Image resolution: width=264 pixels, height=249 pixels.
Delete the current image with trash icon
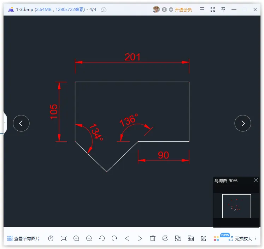(153, 238)
